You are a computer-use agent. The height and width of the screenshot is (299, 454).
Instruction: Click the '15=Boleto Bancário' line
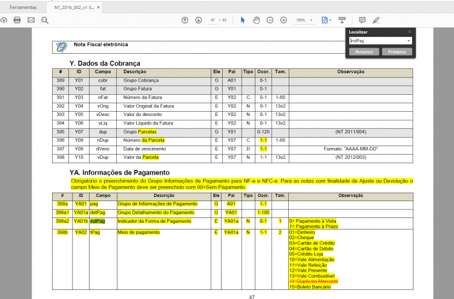[310, 287]
